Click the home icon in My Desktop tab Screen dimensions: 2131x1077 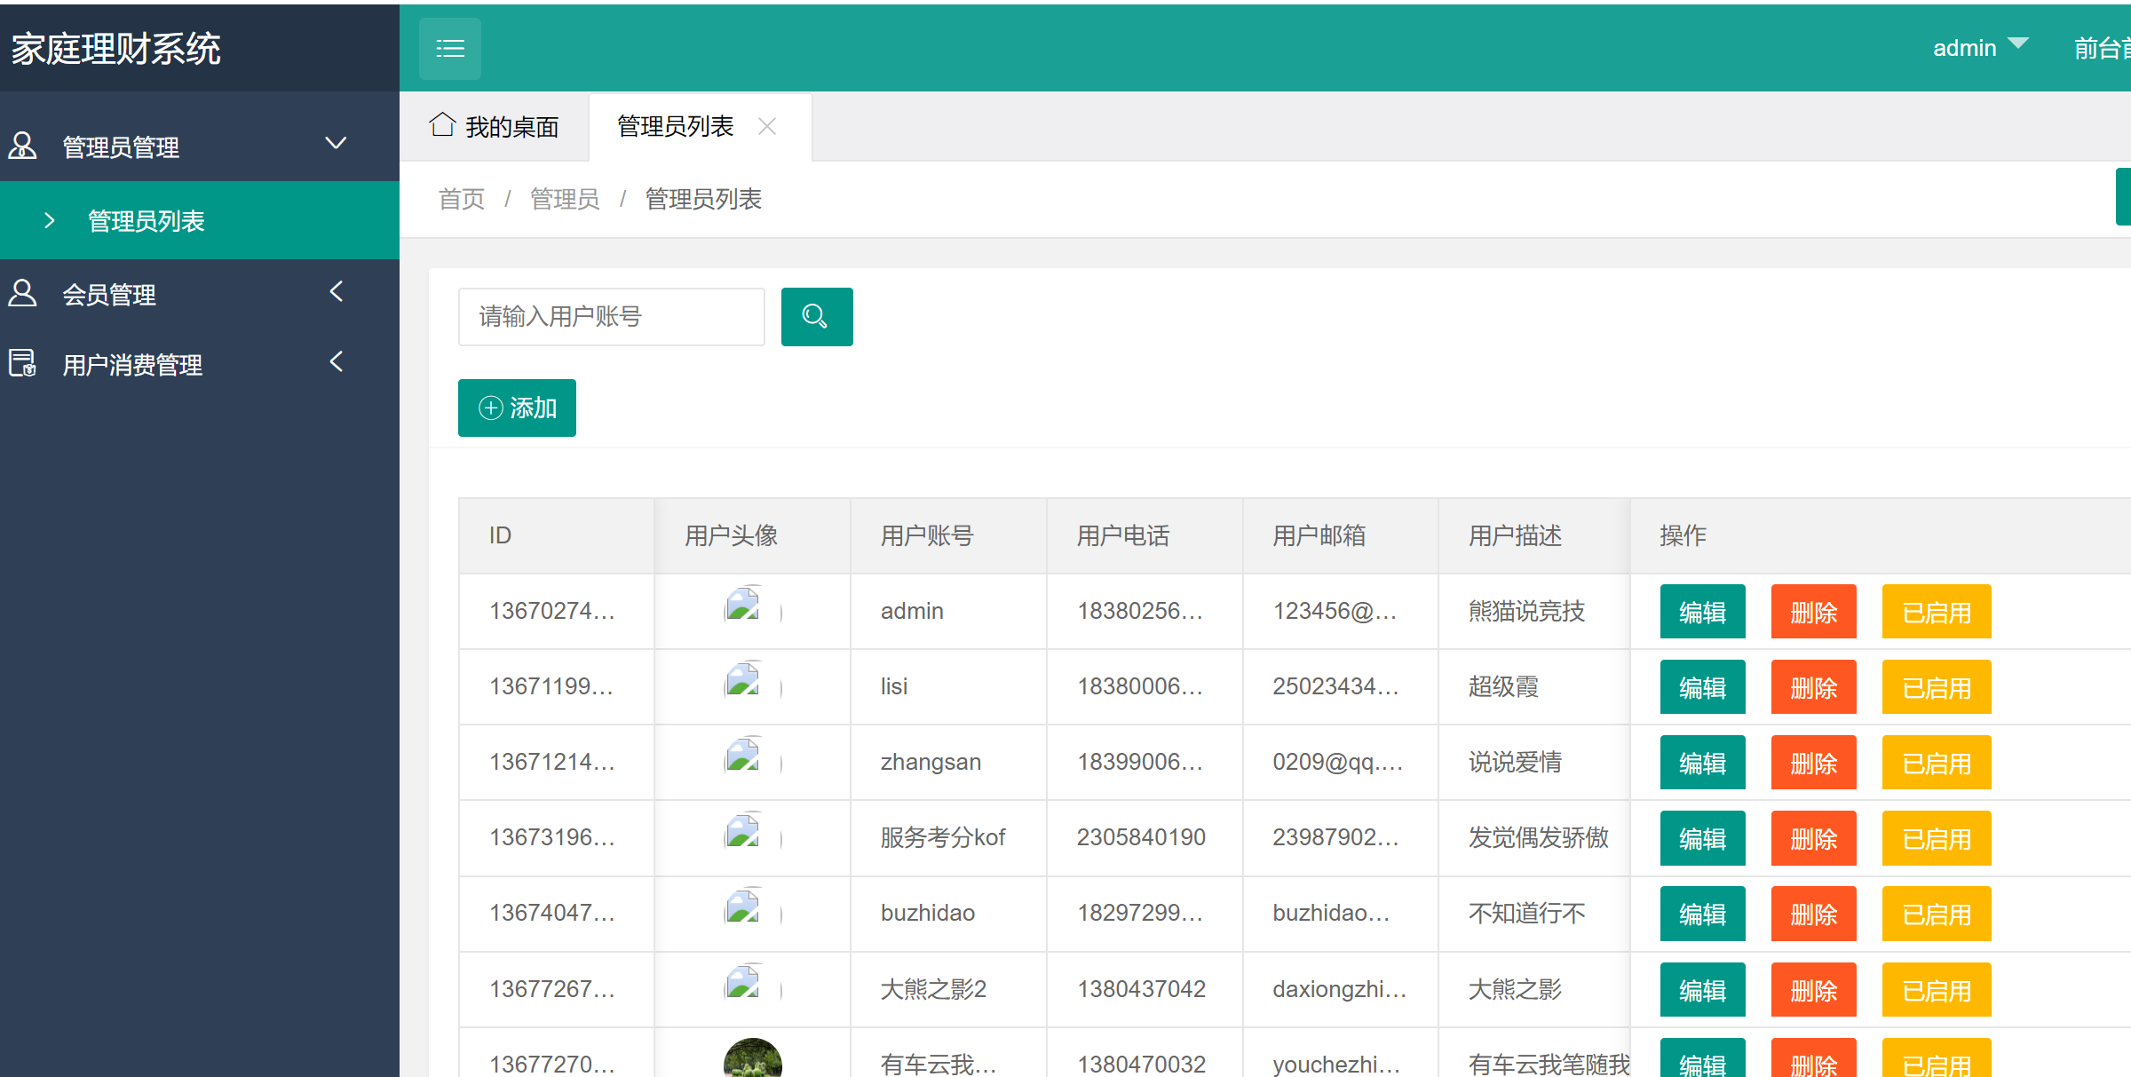pyautogui.click(x=442, y=125)
